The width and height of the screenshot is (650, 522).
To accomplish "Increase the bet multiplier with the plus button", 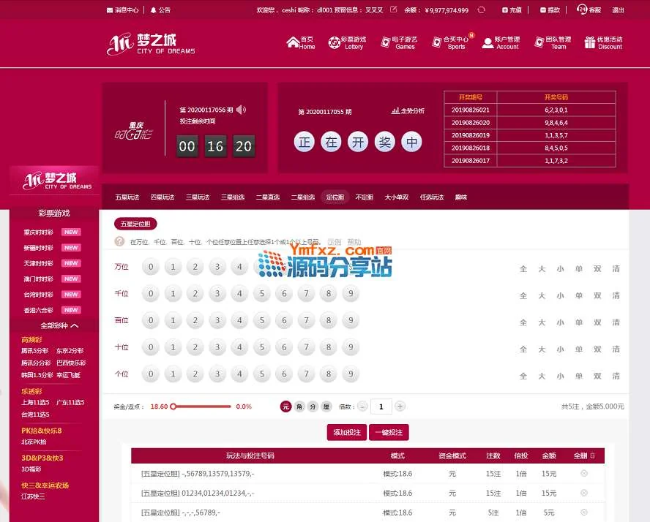I will (x=400, y=406).
